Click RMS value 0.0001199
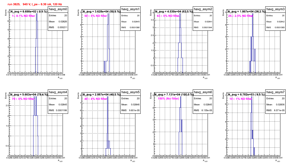The image size is (290, 166). [x=61, y=110]
